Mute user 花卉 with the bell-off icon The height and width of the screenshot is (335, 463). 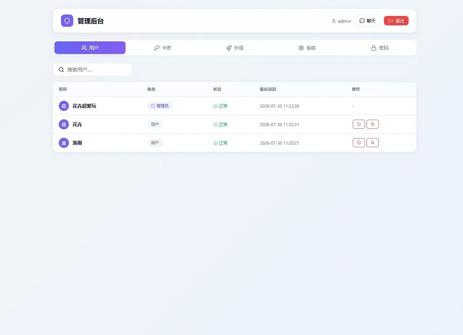pos(373,124)
